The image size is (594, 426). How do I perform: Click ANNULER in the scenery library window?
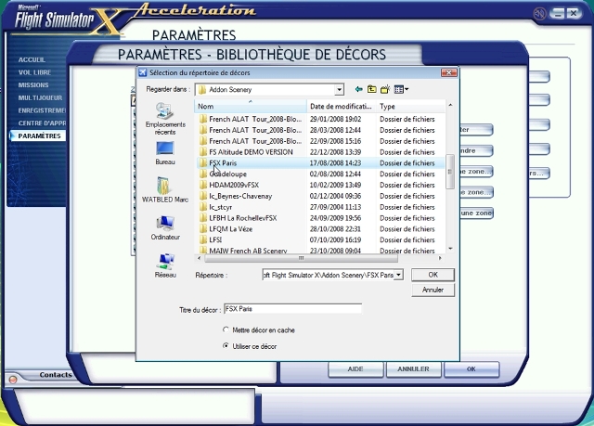point(413,369)
